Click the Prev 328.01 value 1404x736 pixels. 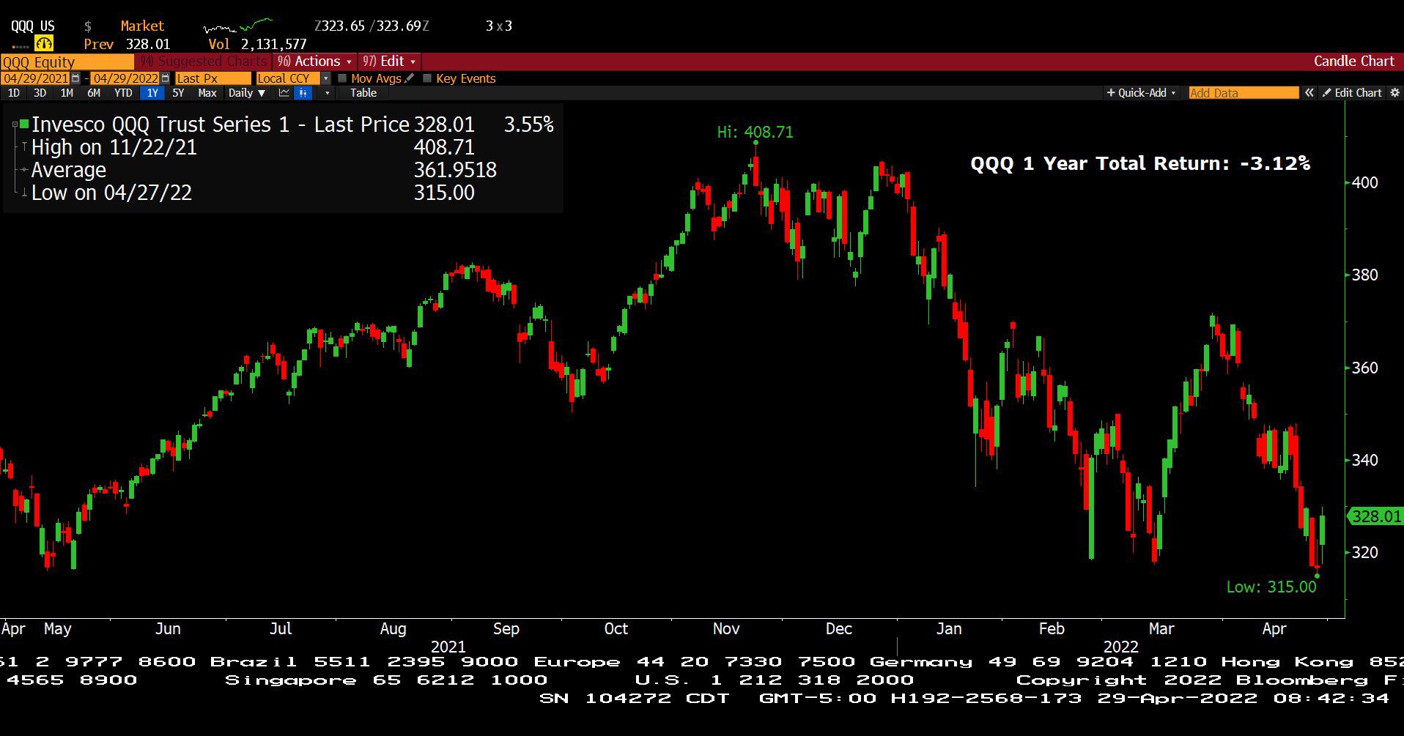coord(127,44)
